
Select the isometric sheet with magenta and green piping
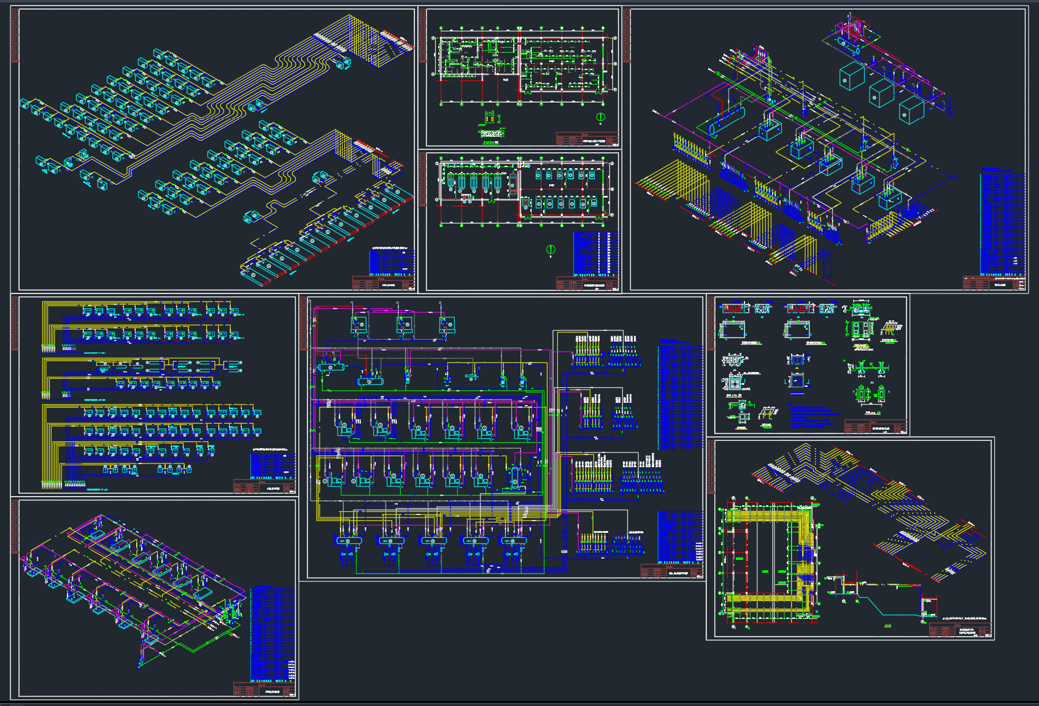pyautogui.click(x=154, y=599)
